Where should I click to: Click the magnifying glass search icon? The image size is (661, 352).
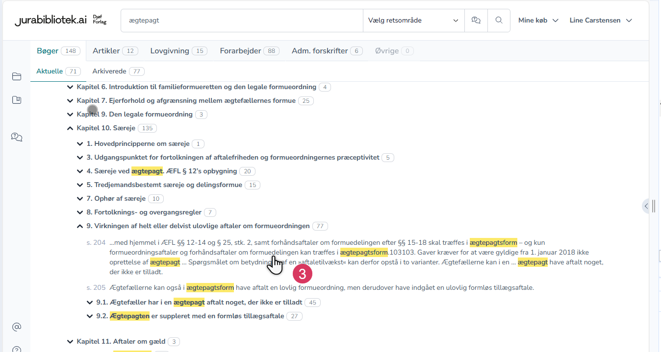tap(499, 21)
